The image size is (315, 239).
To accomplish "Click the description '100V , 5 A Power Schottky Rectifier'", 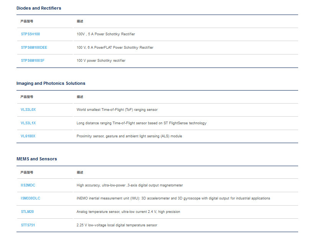I will [106, 34].
